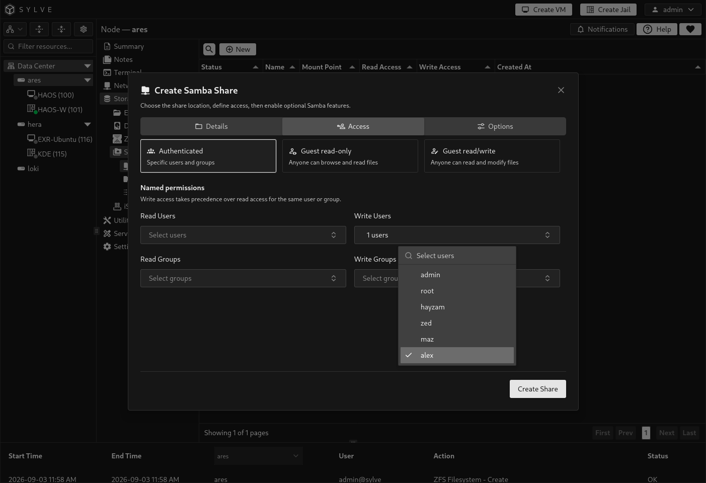Open the Write Users dropdown

click(457, 235)
